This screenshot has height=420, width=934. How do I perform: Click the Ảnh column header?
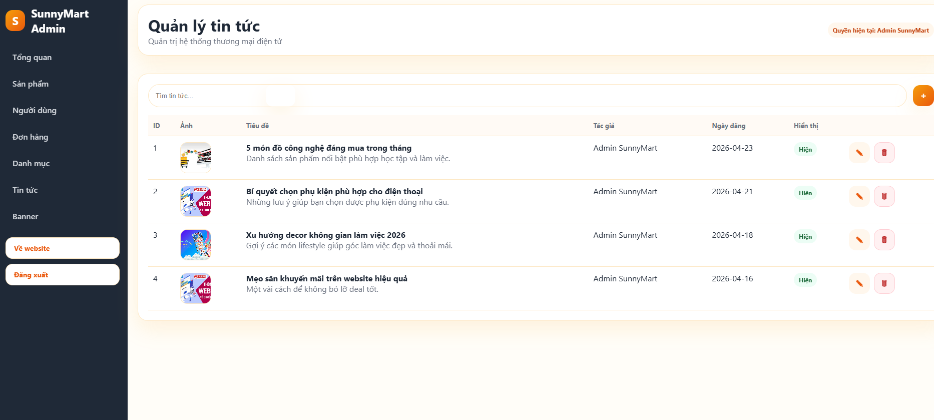click(x=186, y=126)
